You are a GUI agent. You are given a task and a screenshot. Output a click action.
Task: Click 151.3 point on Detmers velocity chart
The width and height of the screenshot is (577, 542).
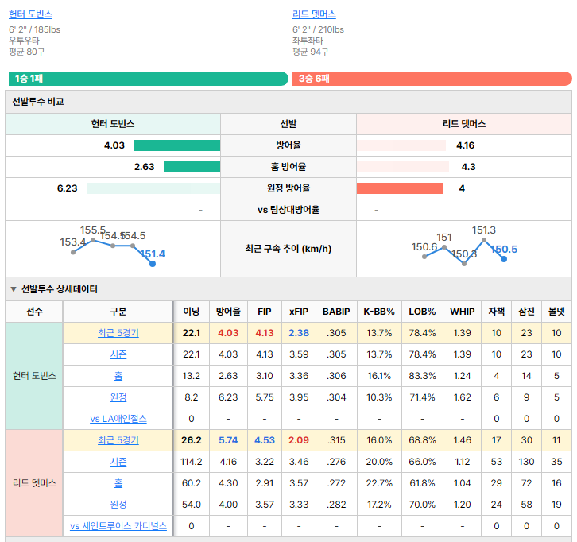[484, 239]
